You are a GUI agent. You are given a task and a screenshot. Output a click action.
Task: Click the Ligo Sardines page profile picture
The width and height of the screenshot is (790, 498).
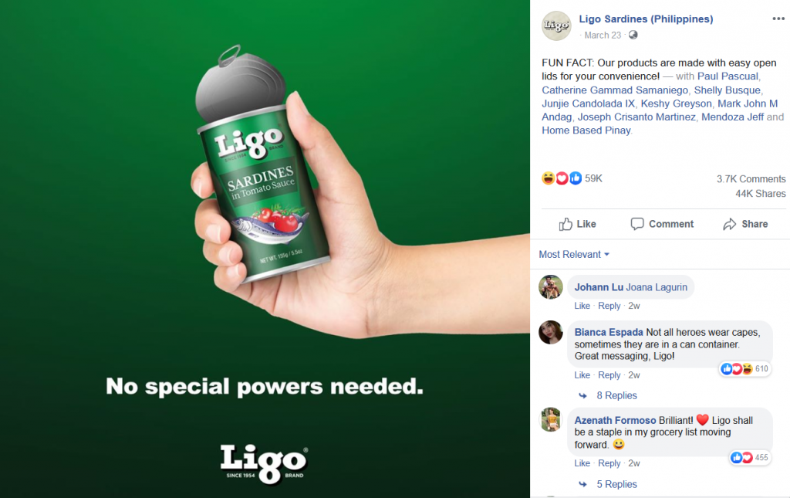pyautogui.click(x=556, y=25)
